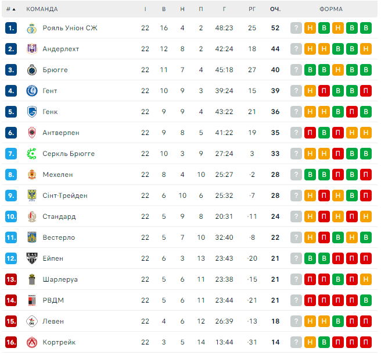Image resolution: width=381 pixels, height=355 pixels.
Task: Open the Шарлеруа team link
Action: coord(60,279)
